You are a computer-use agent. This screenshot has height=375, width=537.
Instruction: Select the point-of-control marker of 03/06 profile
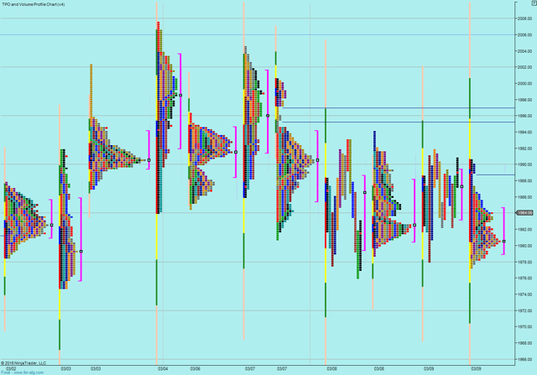(x=236, y=152)
